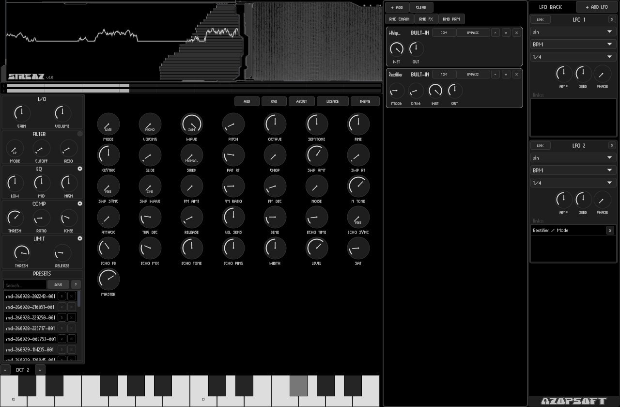This screenshot has width=620, height=407.
Task: Click the filter CUTOFF knob
Action: pyautogui.click(x=41, y=149)
